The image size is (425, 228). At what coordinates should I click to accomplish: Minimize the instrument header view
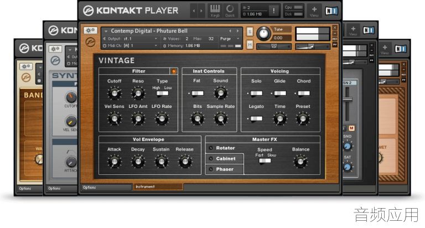[x=335, y=33]
